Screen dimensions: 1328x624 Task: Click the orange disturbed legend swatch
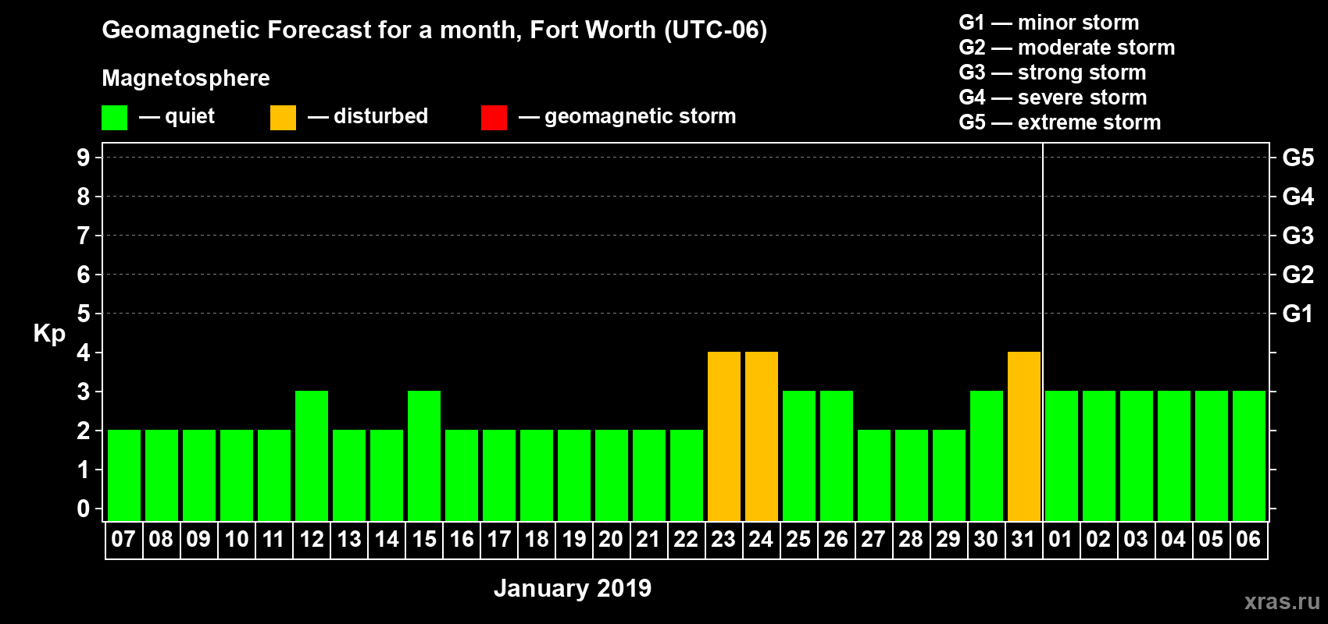click(x=283, y=118)
